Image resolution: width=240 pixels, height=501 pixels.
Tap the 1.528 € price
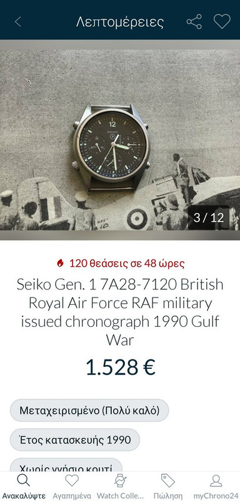[x=120, y=368]
